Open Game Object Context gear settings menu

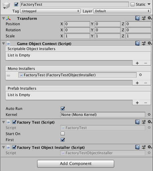click(150, 43)
